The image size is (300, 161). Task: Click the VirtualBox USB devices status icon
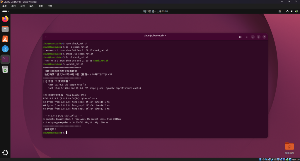pos(272,159)
